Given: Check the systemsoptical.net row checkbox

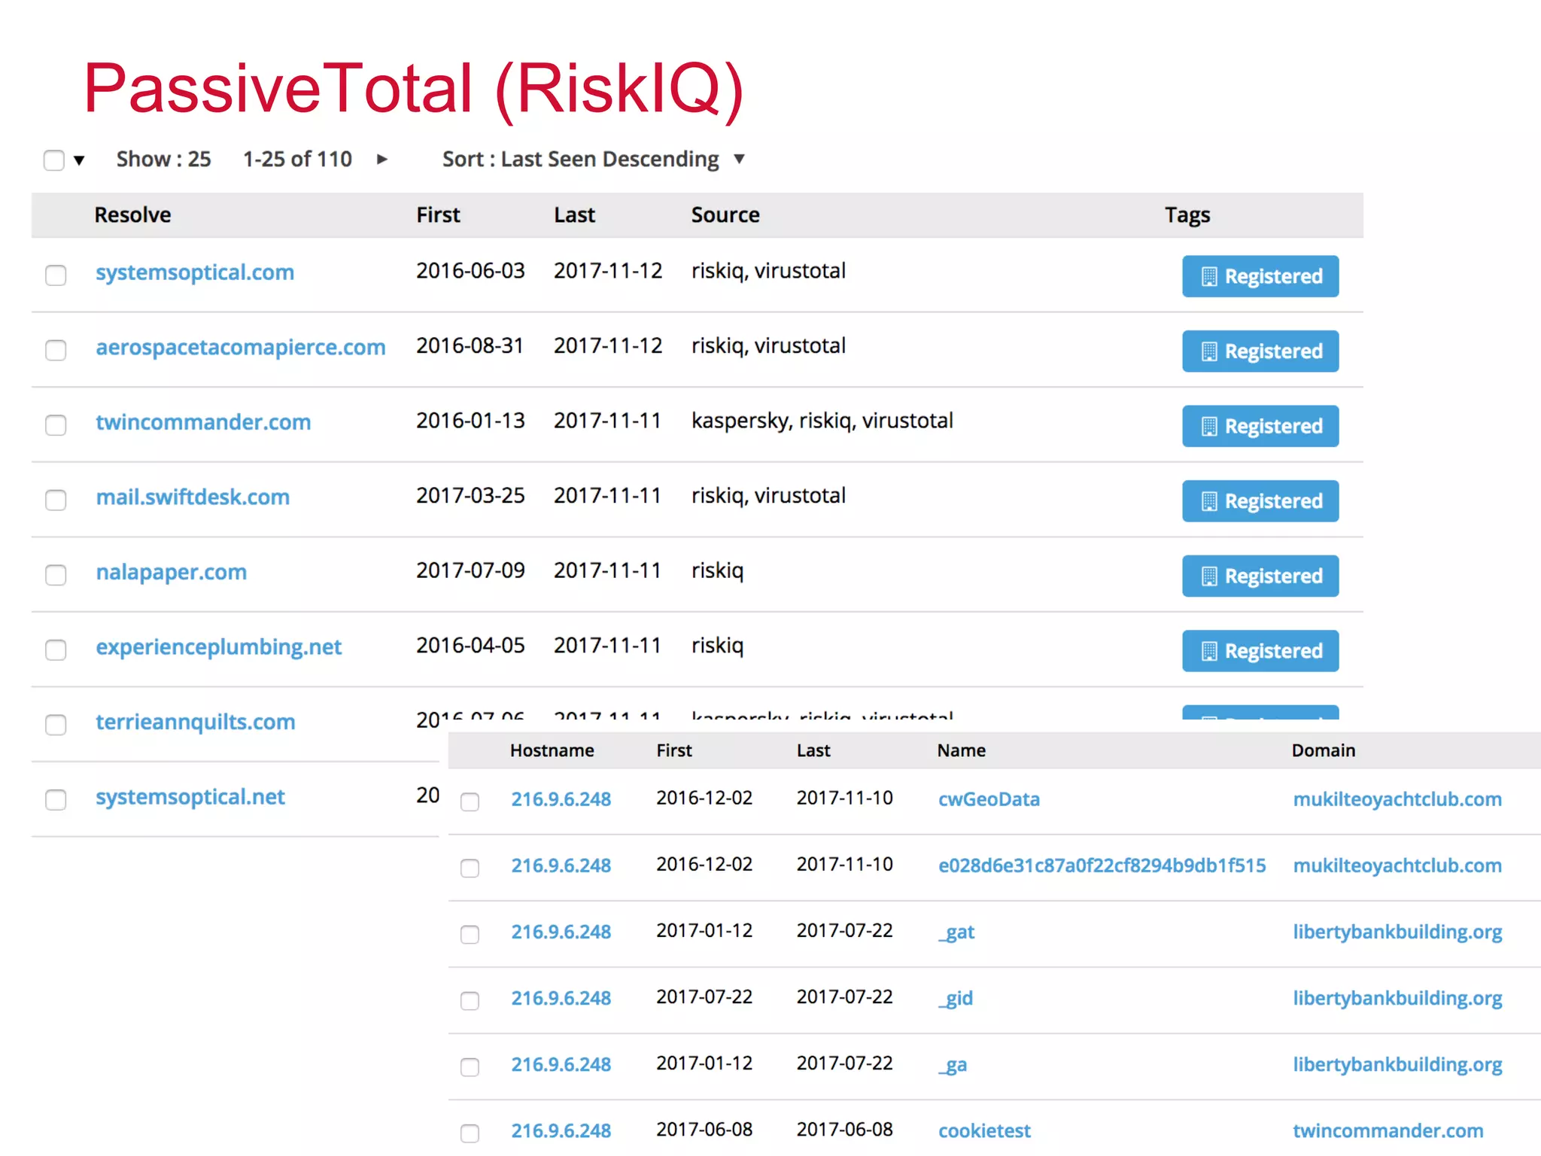Looking at the screenshot, I should pos(56,799).
